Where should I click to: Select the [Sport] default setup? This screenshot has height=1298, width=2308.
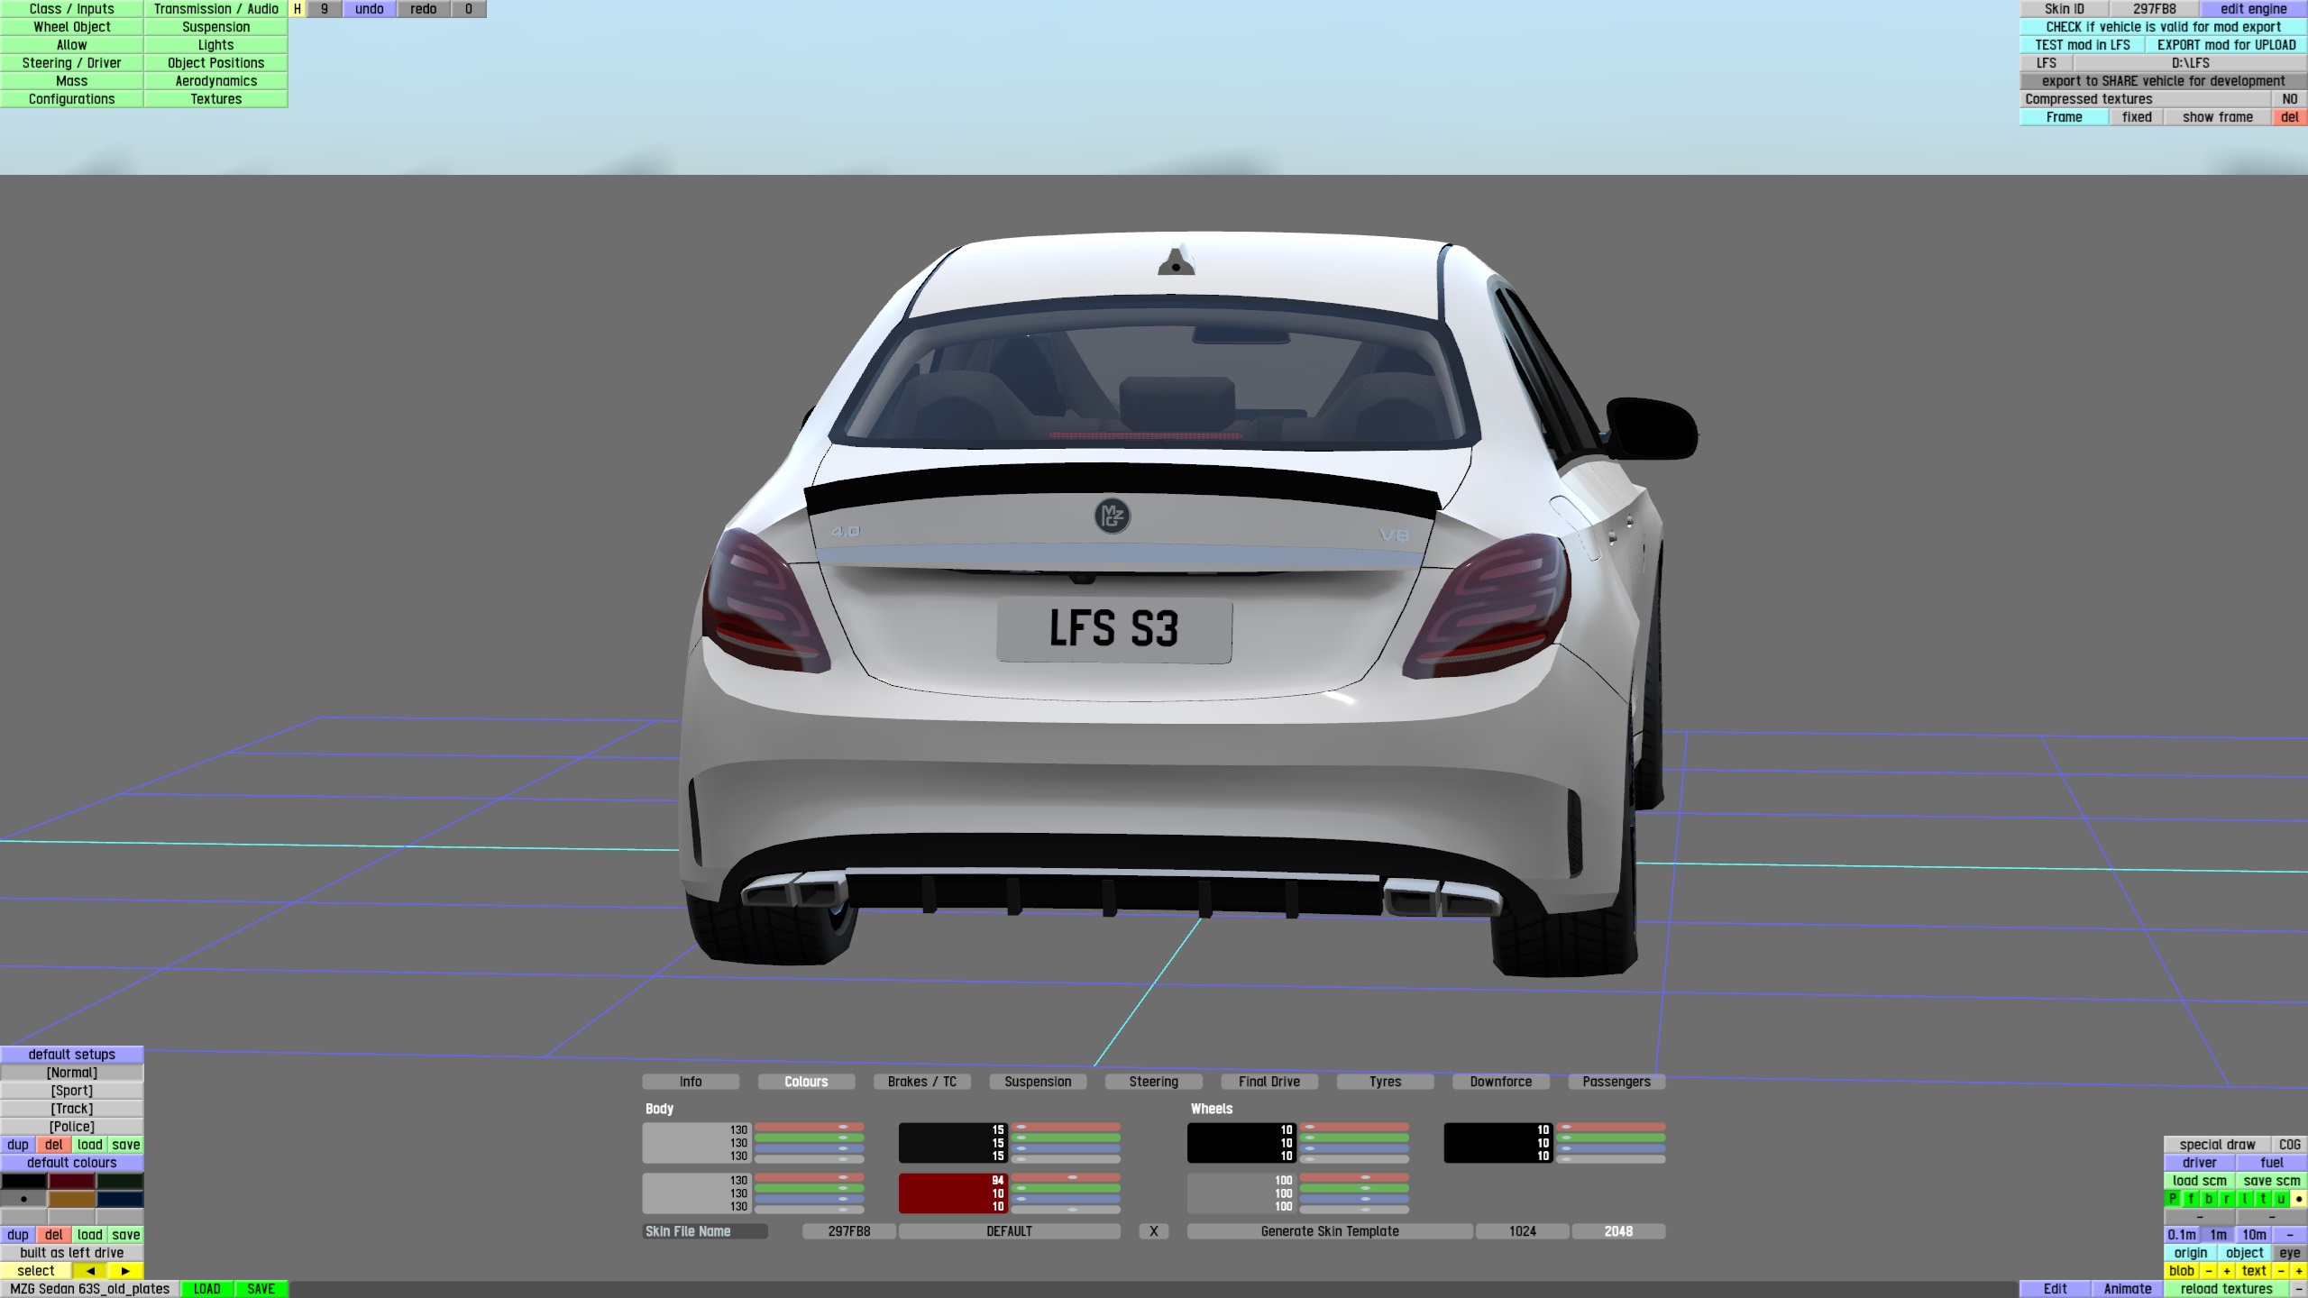coord(72,1091)
